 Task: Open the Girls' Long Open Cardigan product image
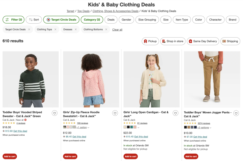[152, 79]
